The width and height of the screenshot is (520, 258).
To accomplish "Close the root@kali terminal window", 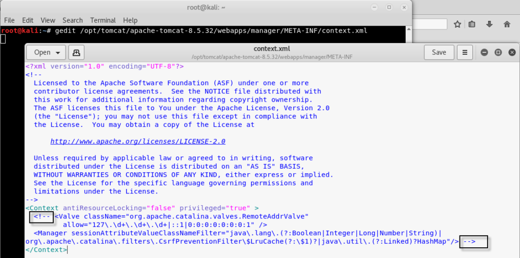I will (404, 7).
